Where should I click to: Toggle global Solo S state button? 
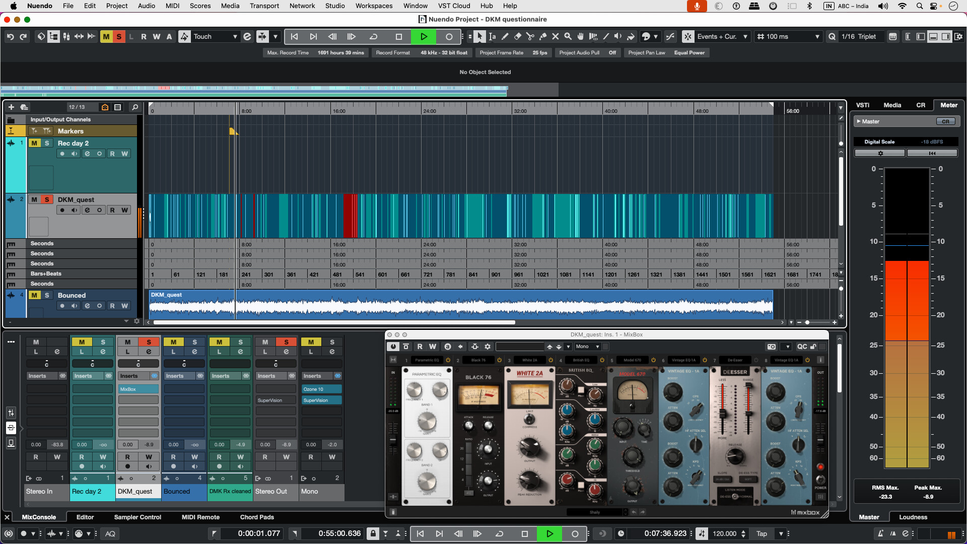pyautogui.click(x=118, y=36)
